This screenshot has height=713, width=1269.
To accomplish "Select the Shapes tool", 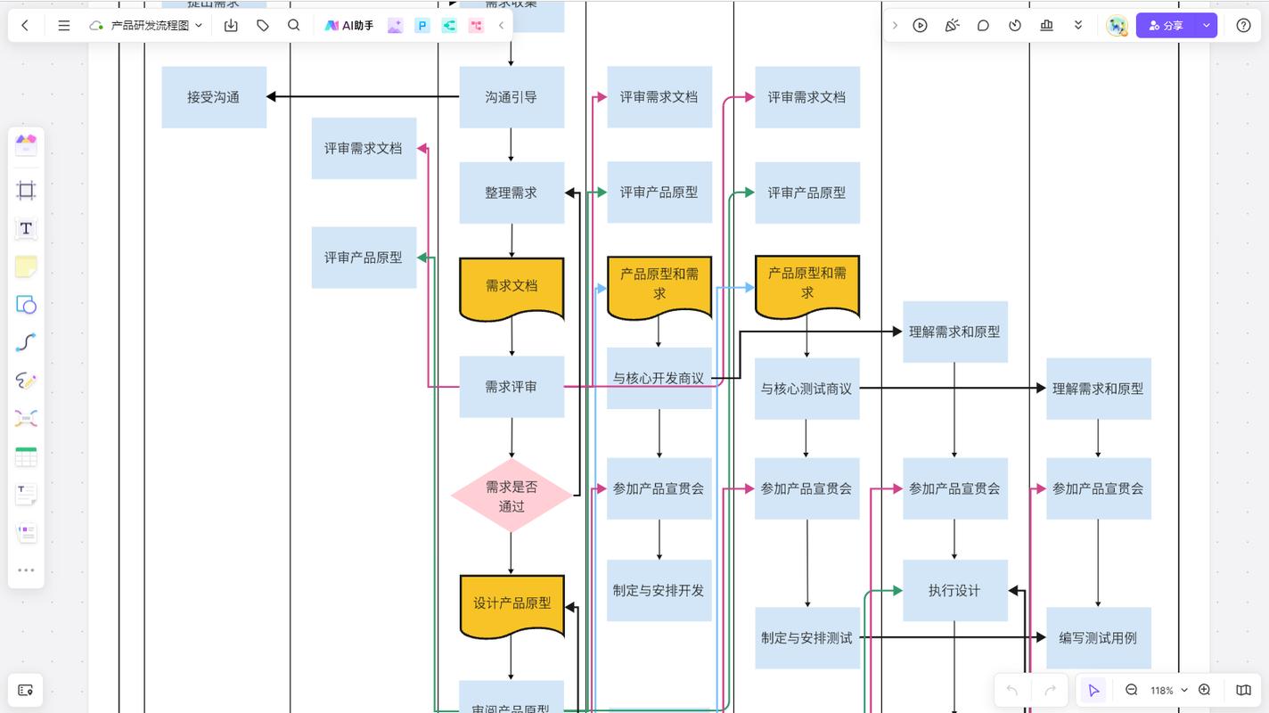I will [26, 305].
